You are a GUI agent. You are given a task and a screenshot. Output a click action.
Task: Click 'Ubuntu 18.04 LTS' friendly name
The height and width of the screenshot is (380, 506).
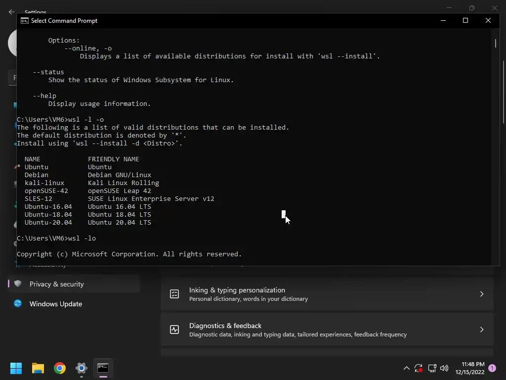pyautogui.click(x=120, y=215)
